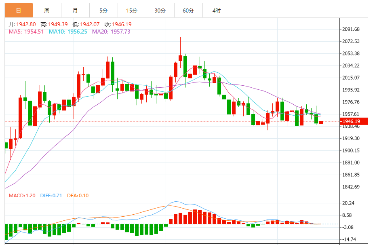This screenshot has width=375, height=245.
Task: Click the MA20: 1957.73 indicator label
Action: (111, 32)
